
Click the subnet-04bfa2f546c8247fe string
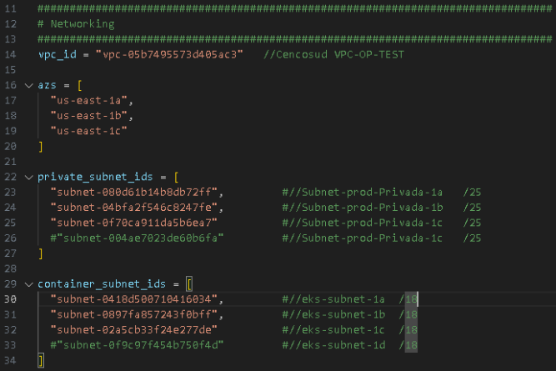(137, 208)
